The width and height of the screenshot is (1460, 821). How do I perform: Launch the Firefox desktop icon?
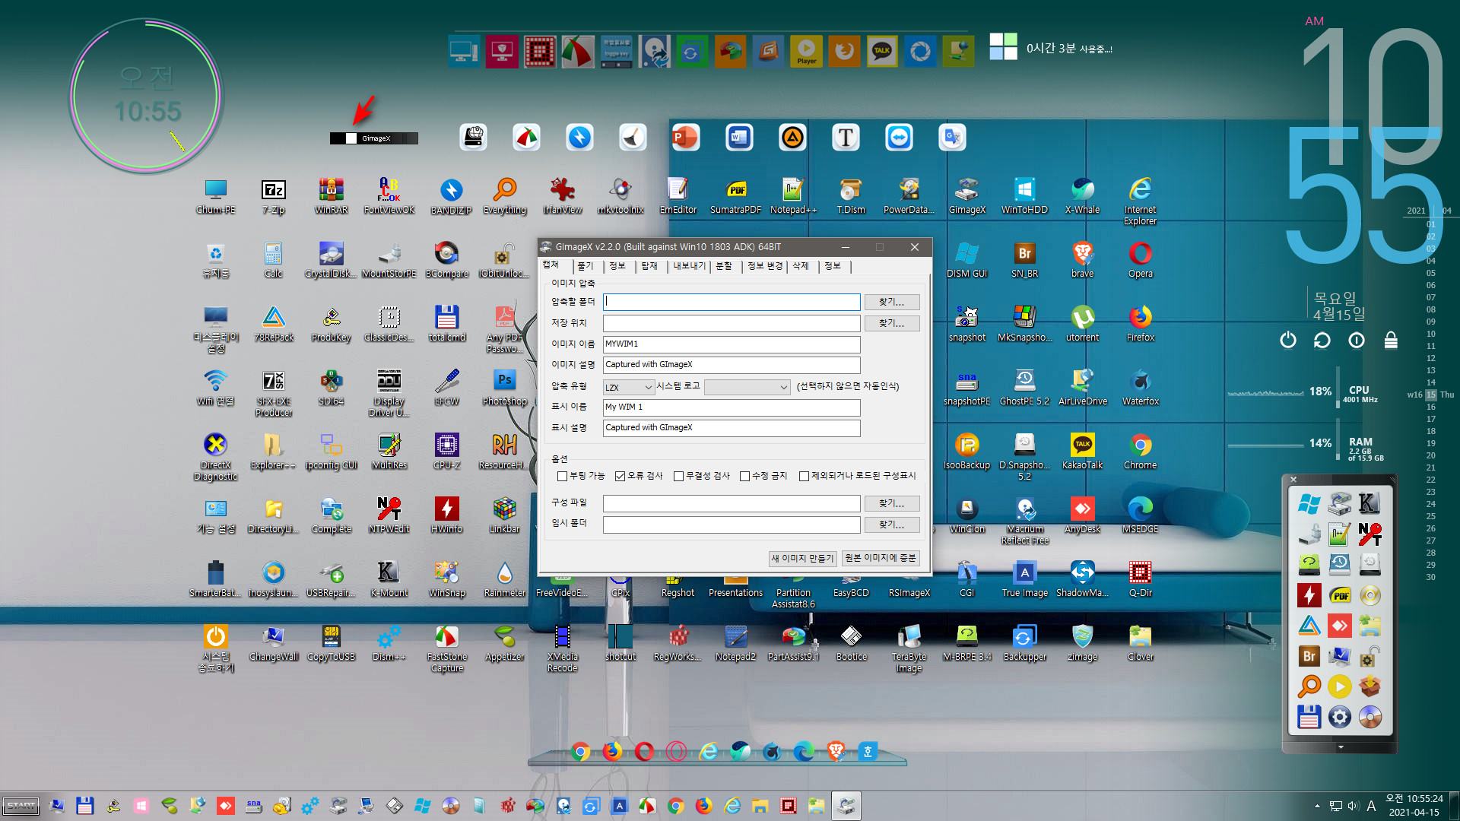(x=1140, y=324)
